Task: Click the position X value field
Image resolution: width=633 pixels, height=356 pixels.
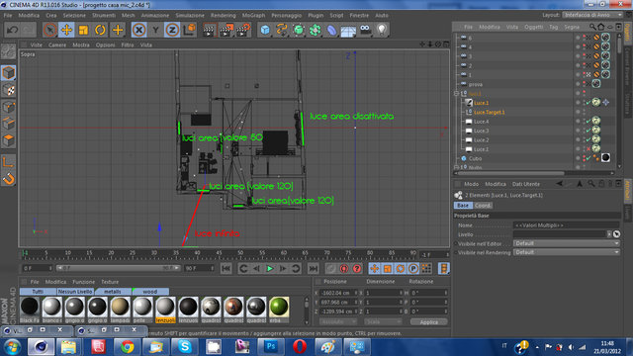Action: pos(337,293)
